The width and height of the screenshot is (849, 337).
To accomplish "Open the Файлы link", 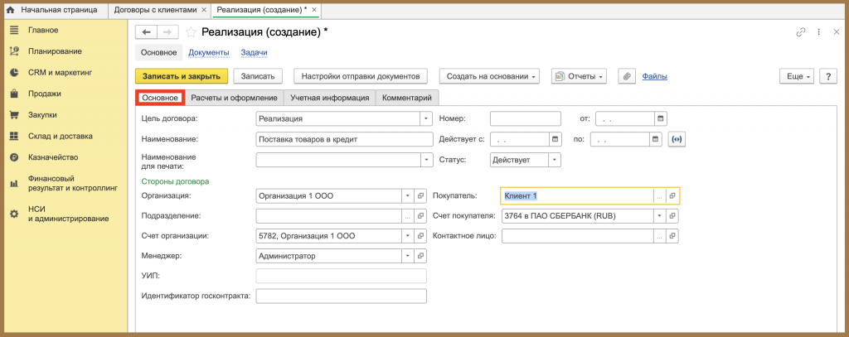I will pos(655,77).
